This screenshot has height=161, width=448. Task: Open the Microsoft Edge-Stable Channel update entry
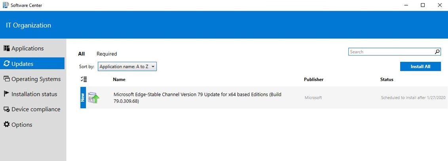point(264,98)
